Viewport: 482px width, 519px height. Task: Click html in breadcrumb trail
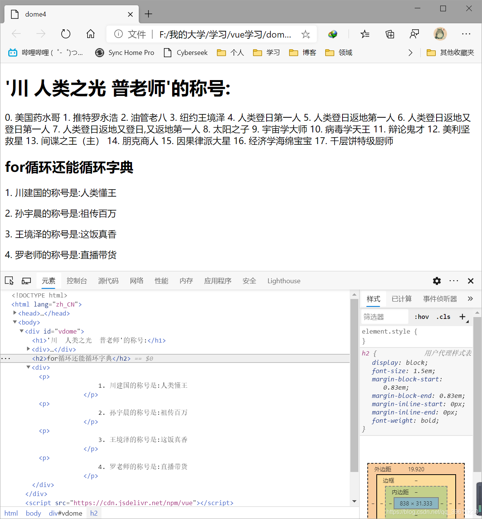point(11,513)
